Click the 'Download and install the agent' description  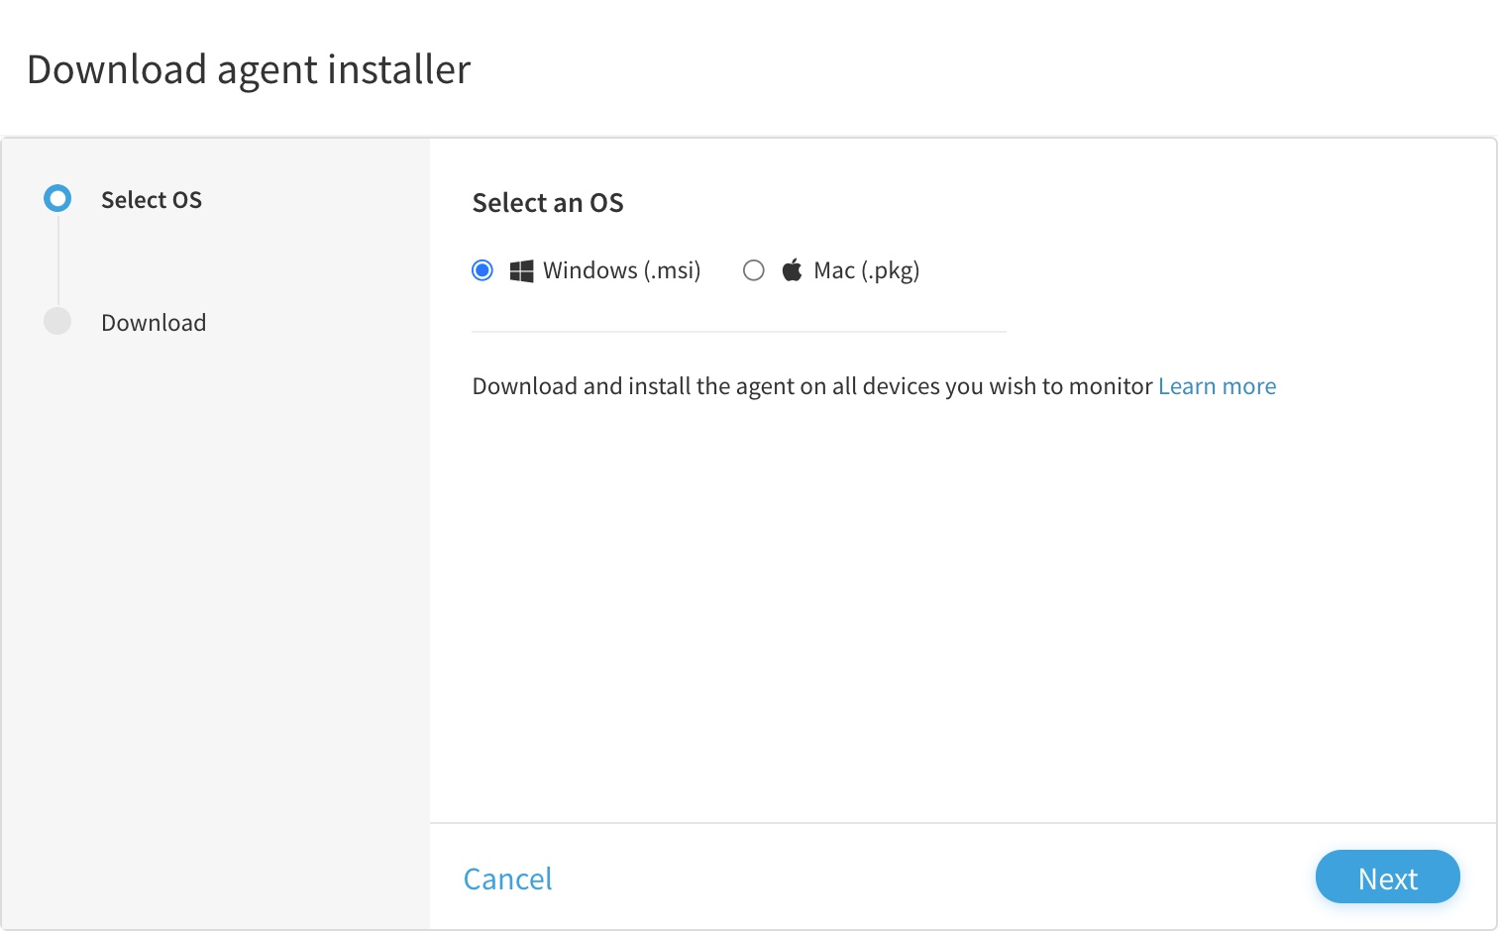point(812,386)
